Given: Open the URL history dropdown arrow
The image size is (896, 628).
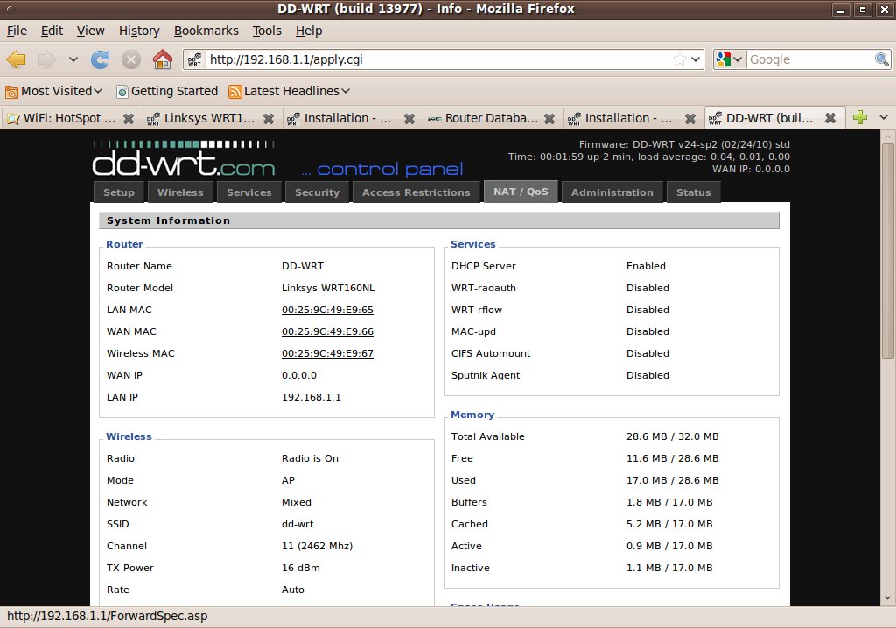Looking at the screenshot, I should (x=696, y=59).
